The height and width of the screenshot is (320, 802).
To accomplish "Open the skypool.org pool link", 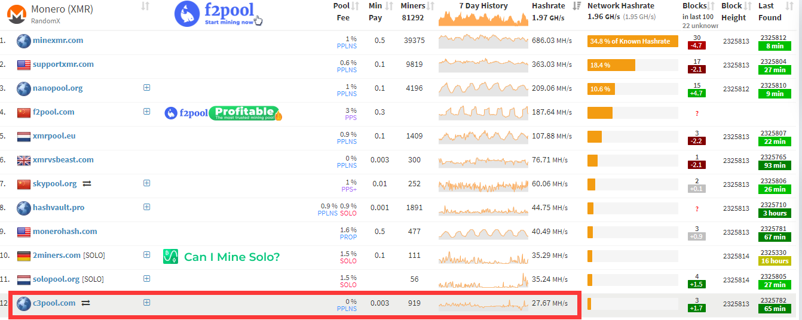I will click(x=55, y=184).
